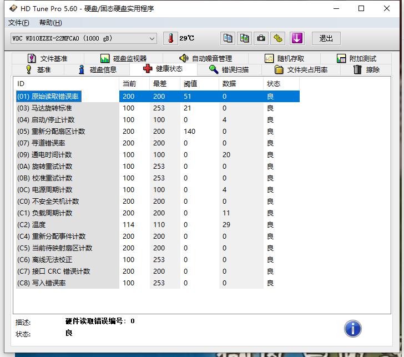Select row (04) 启动/停止计数

[x=158, y=119]
